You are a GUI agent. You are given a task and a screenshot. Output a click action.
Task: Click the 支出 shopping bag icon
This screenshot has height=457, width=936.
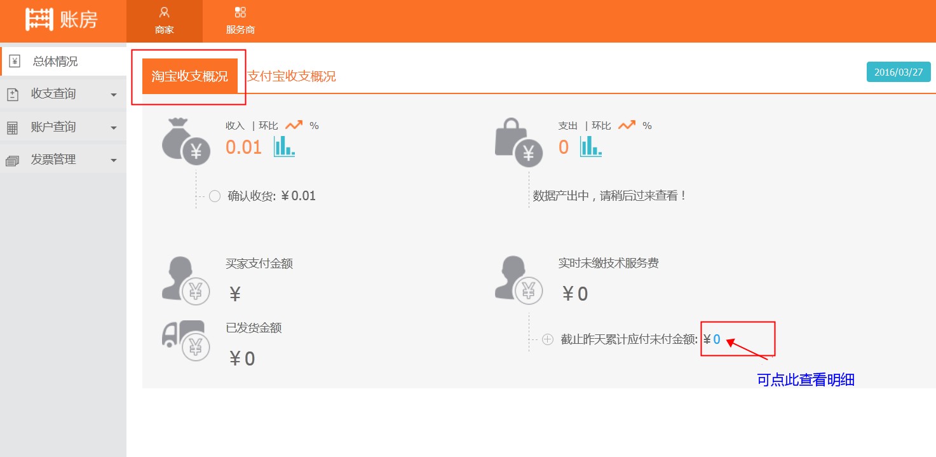[519, 141]
